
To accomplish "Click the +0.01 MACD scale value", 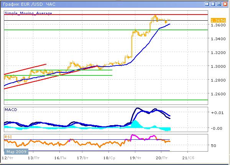I will pos(217,113).
